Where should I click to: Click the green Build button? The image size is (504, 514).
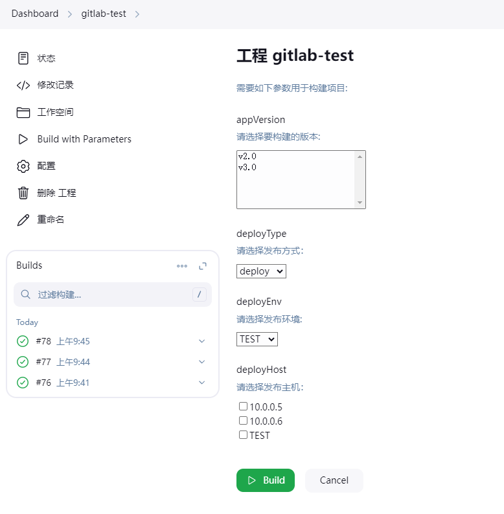[x=266, y=480]
